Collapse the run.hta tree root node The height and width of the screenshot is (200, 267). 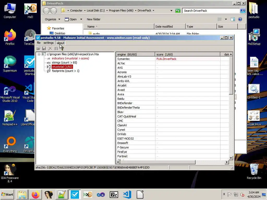(x=39, y=54)
